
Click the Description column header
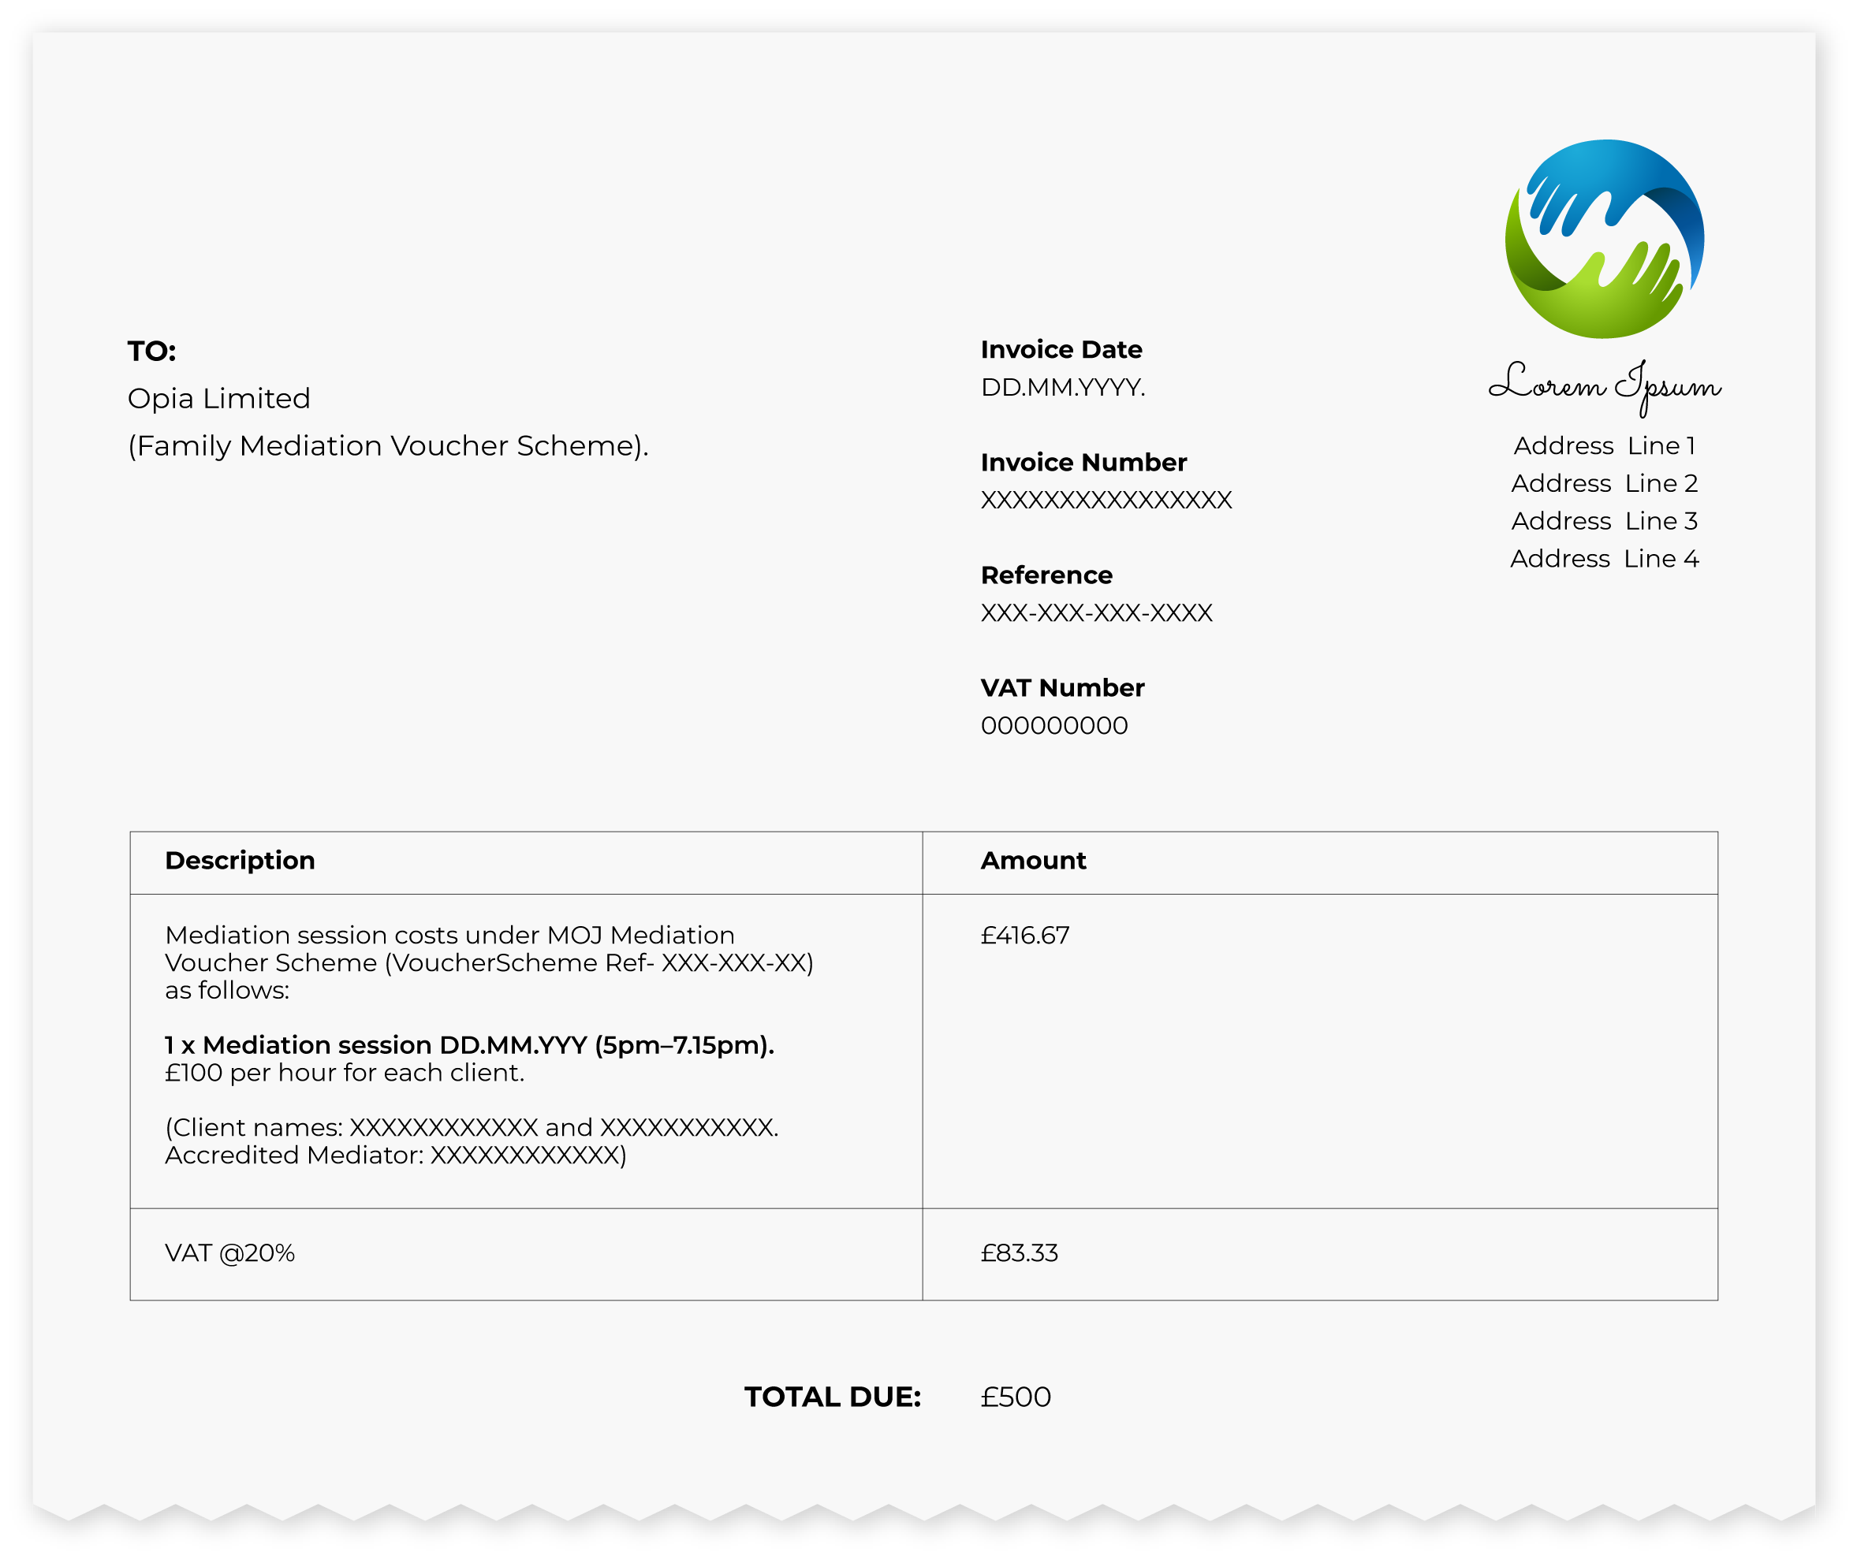(240, 862)
